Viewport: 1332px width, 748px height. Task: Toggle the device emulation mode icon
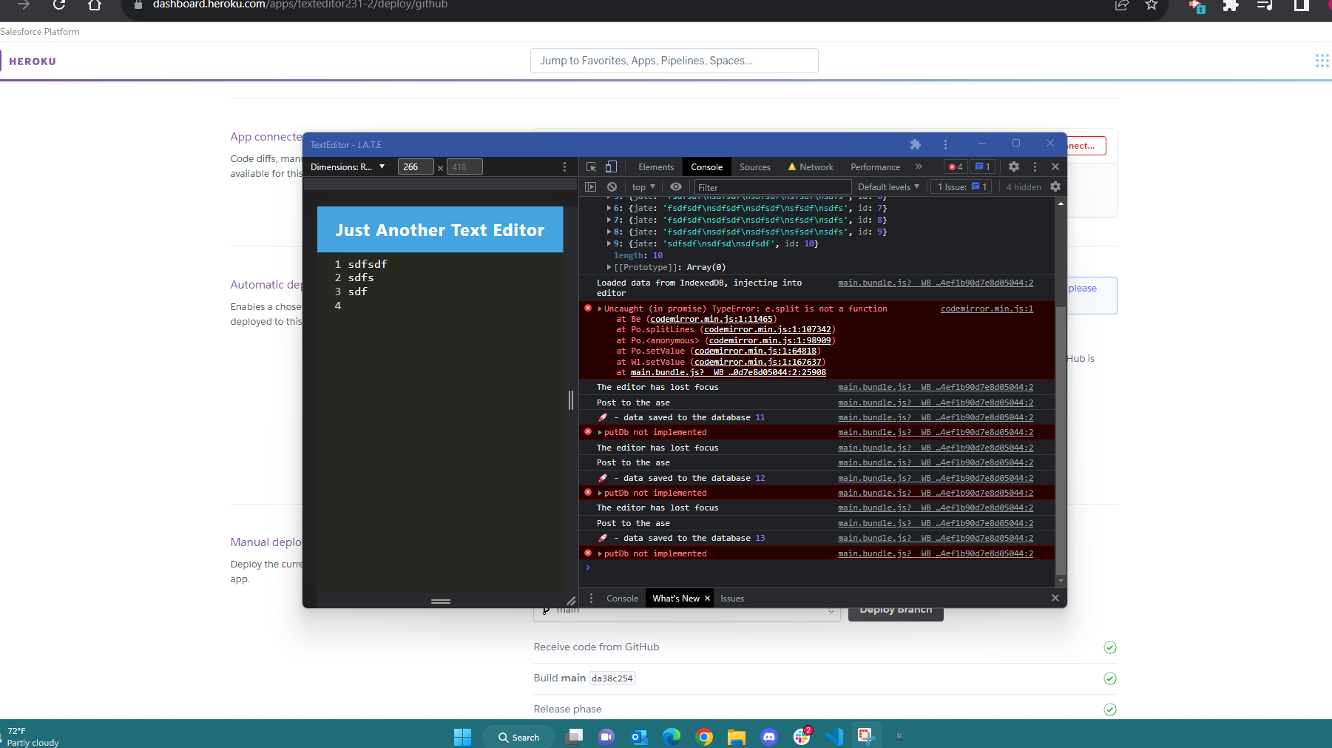click(611, 166)
